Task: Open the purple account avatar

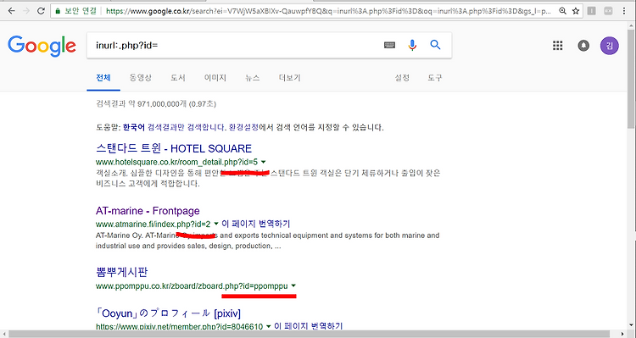Action: 609,46
